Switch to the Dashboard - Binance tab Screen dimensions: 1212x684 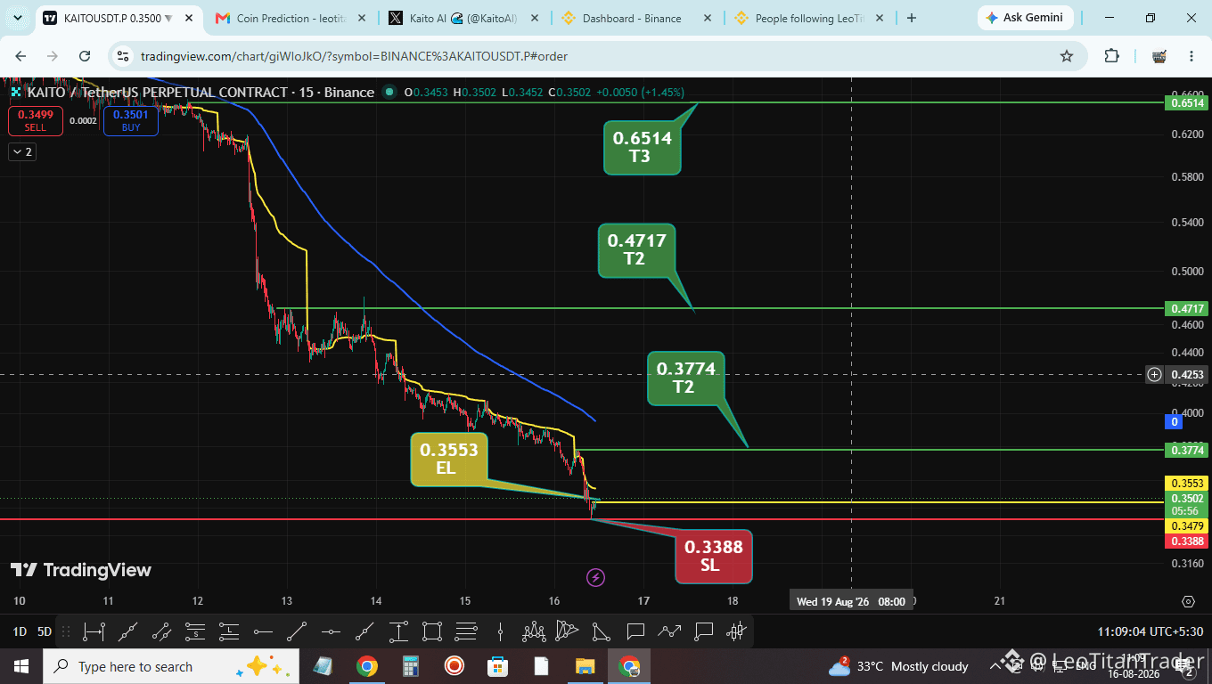tap(635, 18)
